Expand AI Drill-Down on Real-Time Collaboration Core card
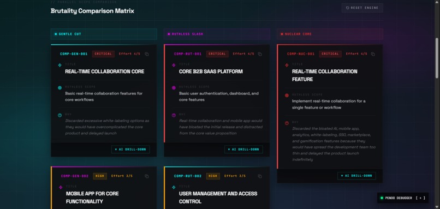This screenshot has width=440, height=209. (130, 149)
